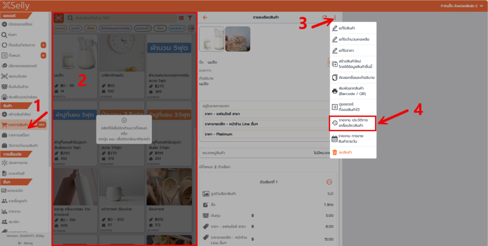Click the back arrow in product details
Viewport: 488px width, 246px height.
(205, 18)
